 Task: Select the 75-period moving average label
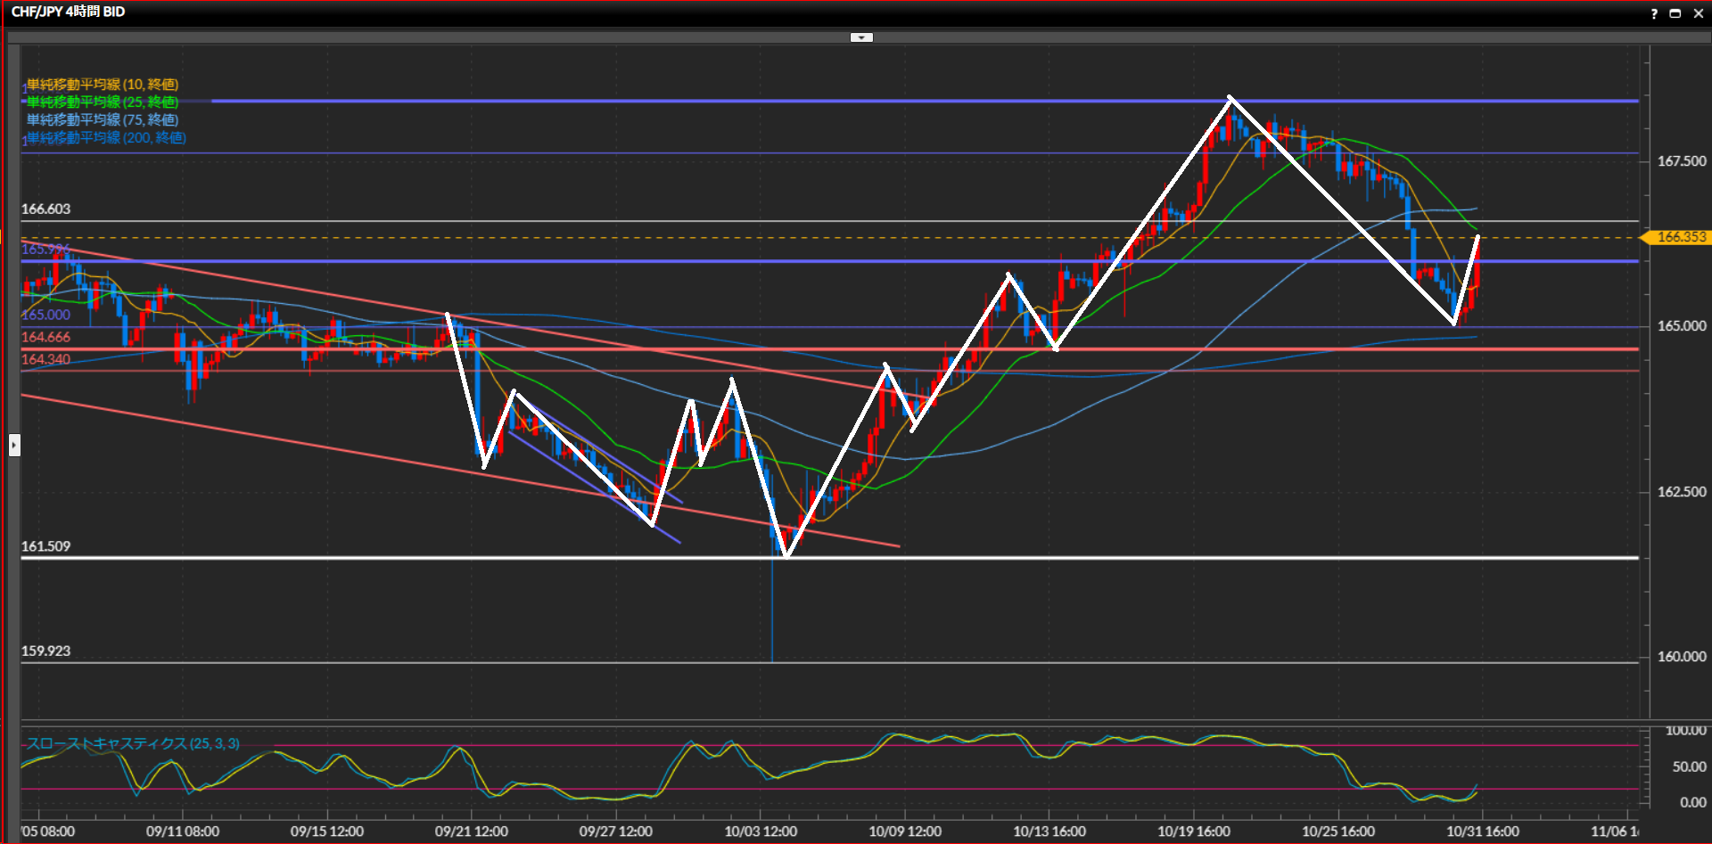(x=102, y=119)
